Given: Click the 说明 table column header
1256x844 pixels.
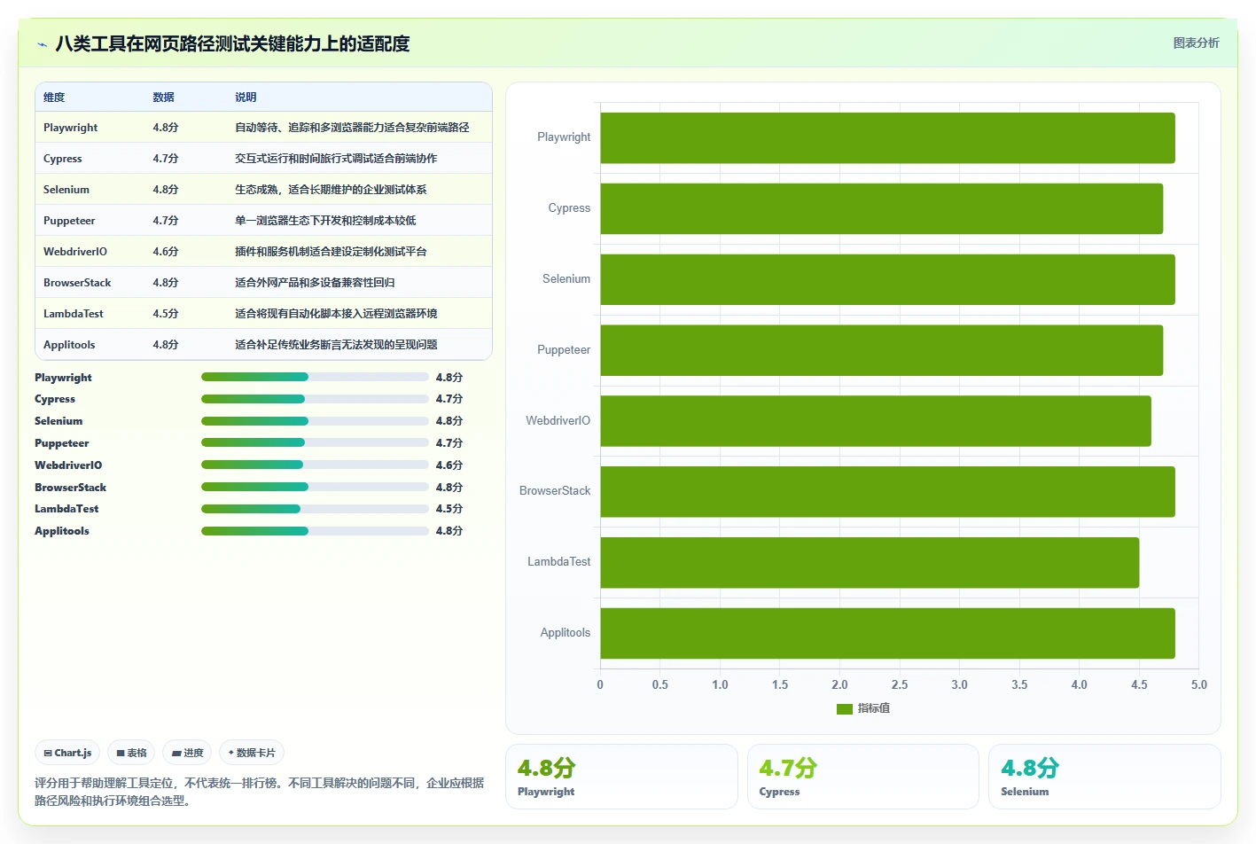Looking at the screenshot, I should [x=246, y=98].
